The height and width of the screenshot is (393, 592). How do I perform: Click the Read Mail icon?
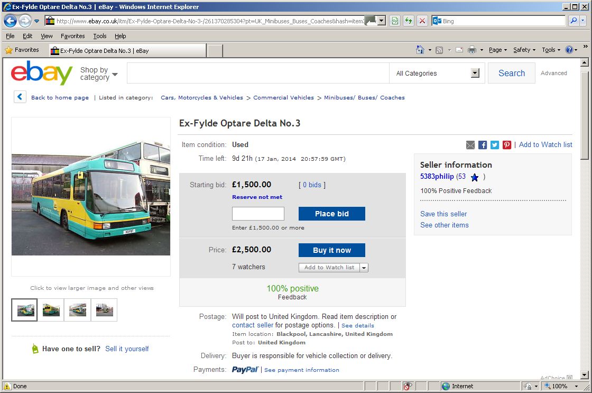pos(459,50)
